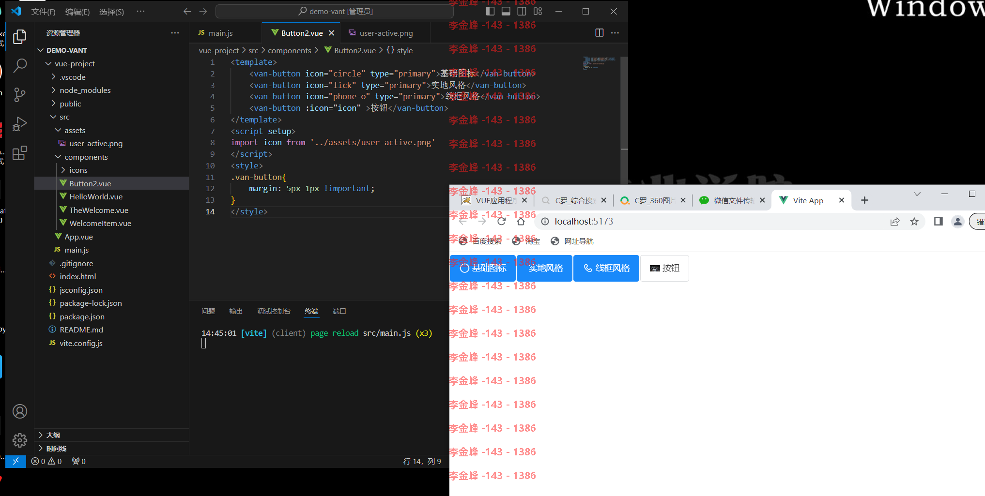985x496 pixels.
Task: Open the Run and Debug view
Action: [19, 124]
